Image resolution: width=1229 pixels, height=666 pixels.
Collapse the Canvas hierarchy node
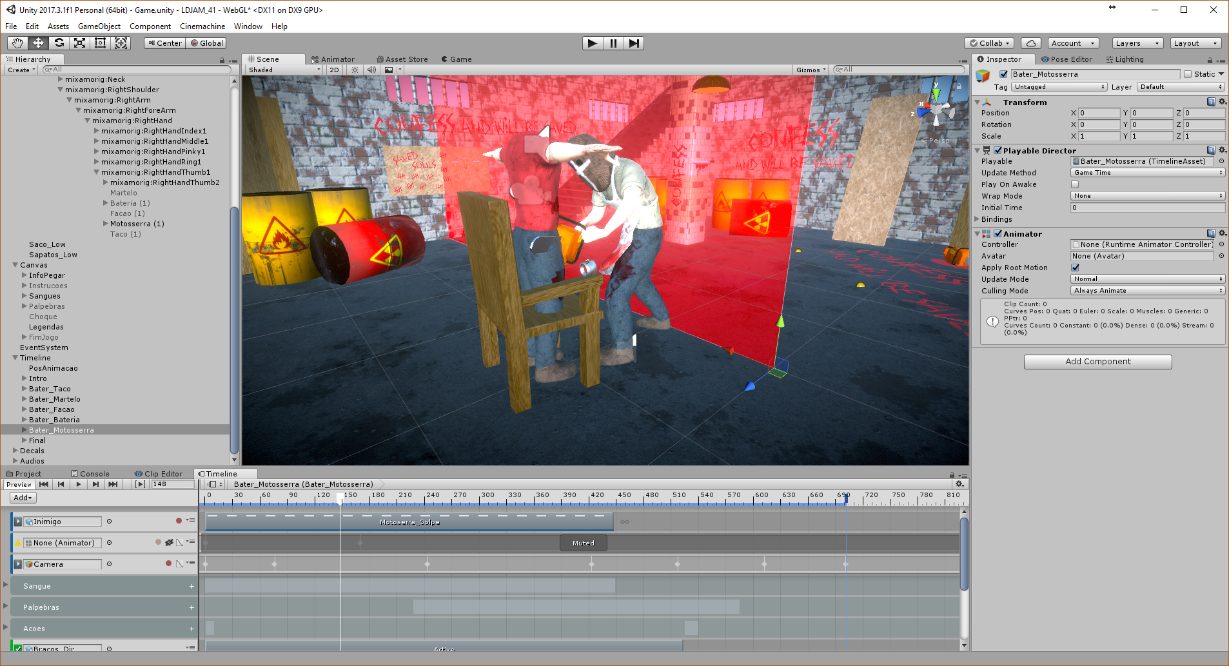(x=15, y=265)
